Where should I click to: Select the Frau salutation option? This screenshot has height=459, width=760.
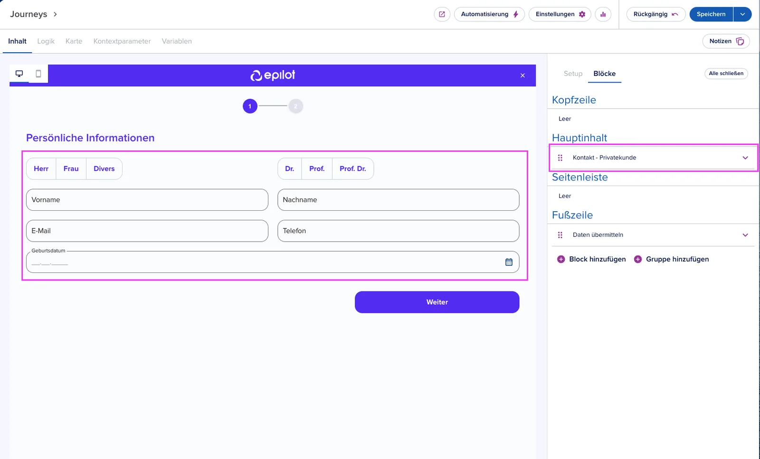coord(71,169)
